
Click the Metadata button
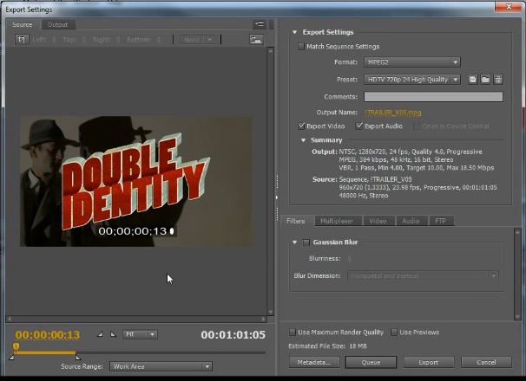(x=314, y=362)
